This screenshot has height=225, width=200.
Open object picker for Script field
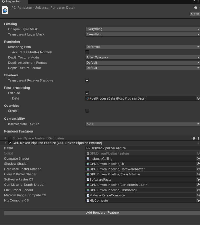click(x=198, y=153)
